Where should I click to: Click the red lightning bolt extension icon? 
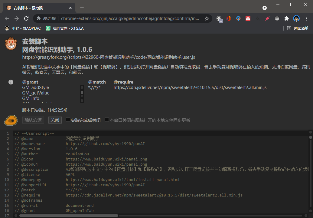click(x=267, y=18)
